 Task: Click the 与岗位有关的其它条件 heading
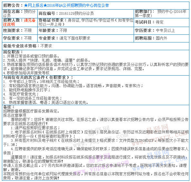38,77
